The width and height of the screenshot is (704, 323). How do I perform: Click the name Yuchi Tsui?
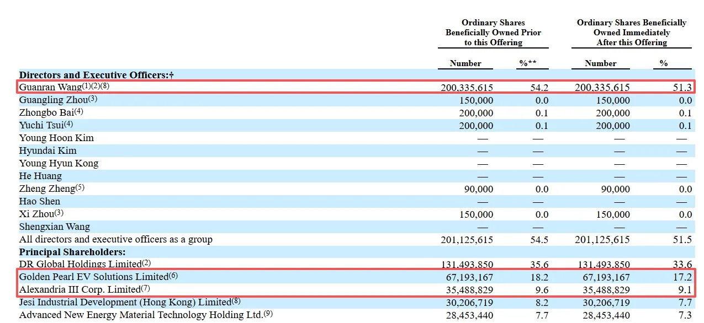click(x=43, y=125)
